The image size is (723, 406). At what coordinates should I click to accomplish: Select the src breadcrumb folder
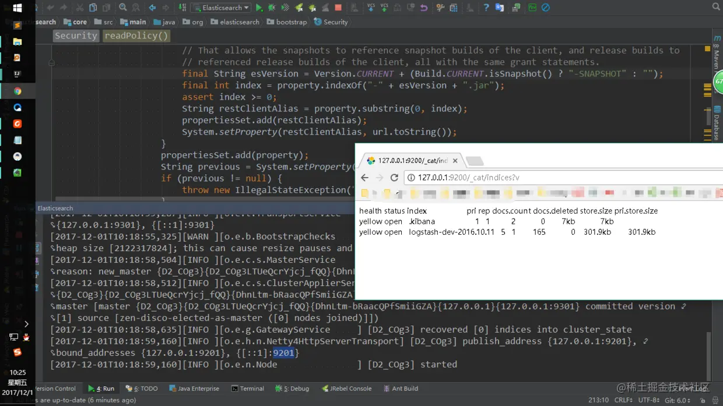pyautogui.click(x=103, y=22)
